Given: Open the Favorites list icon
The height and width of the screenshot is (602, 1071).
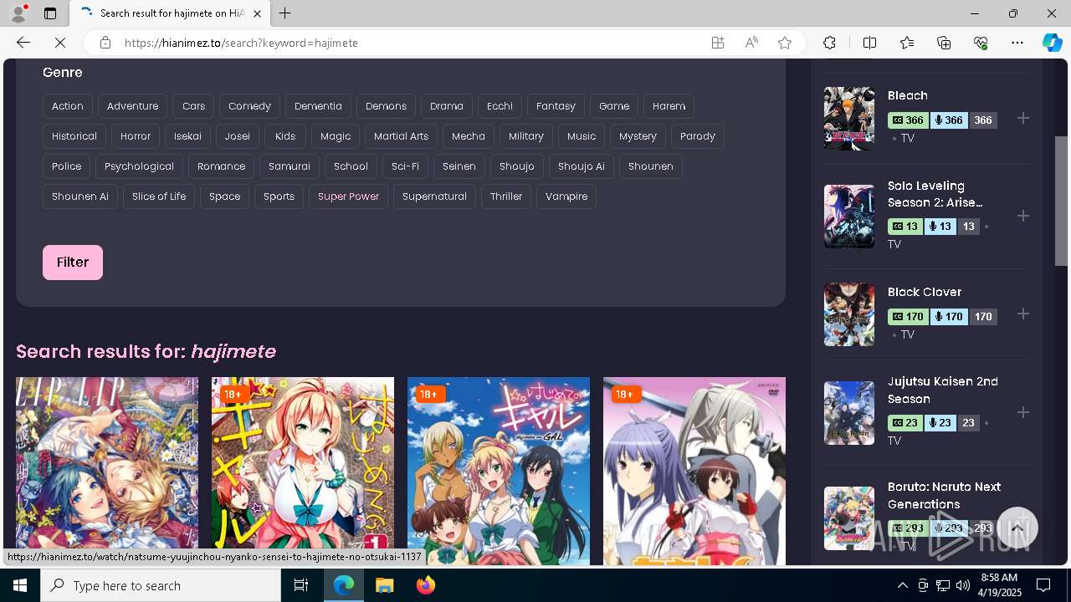Looking at the screenshot, I should [907, 43].
